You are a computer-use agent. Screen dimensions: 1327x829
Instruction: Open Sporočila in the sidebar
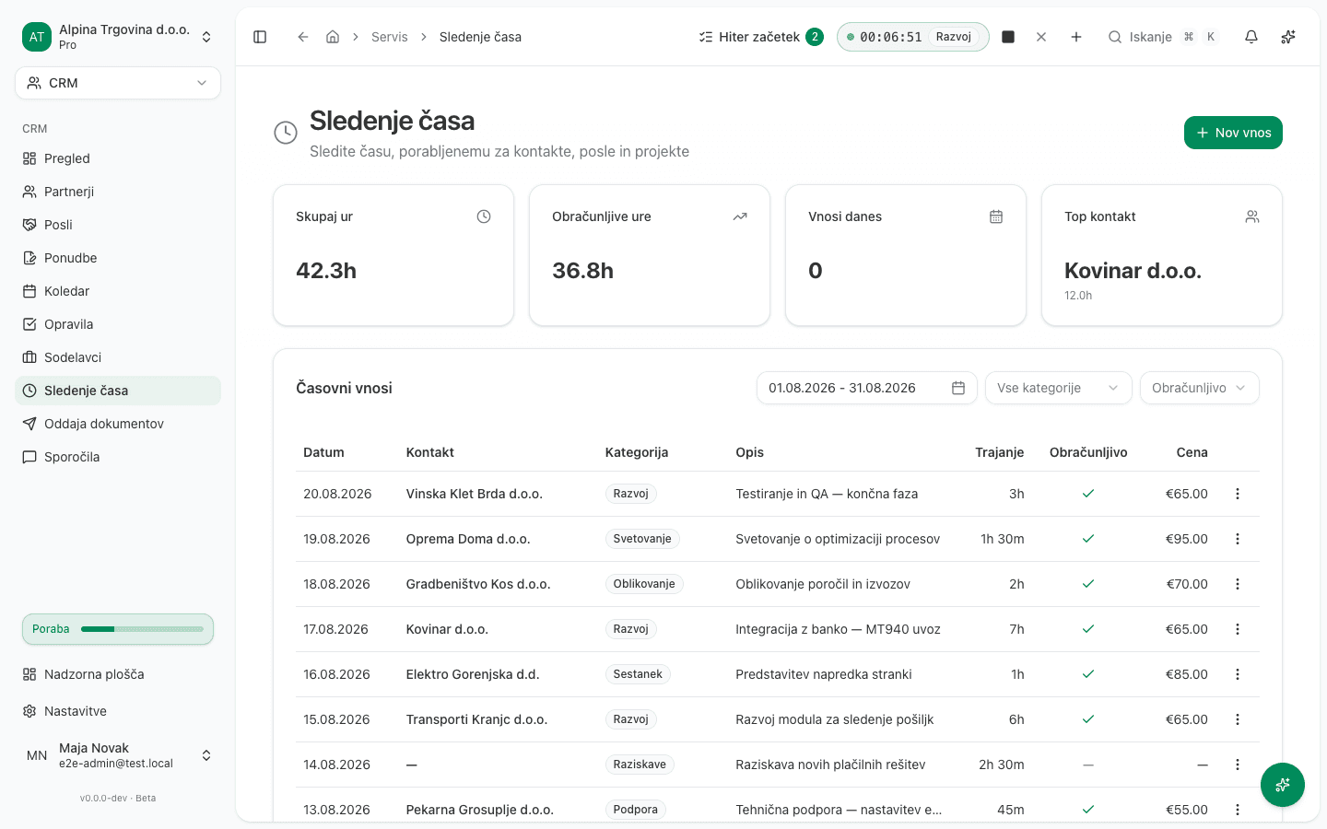coord(118,457)
